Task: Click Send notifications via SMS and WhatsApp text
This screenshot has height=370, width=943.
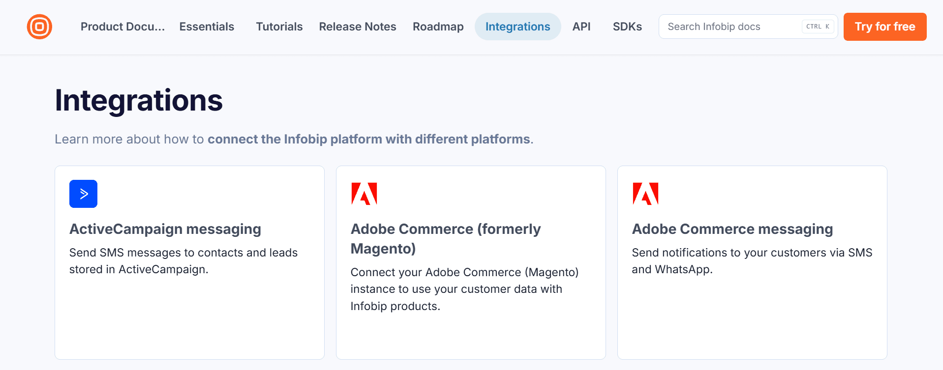Action: (752, 261)
